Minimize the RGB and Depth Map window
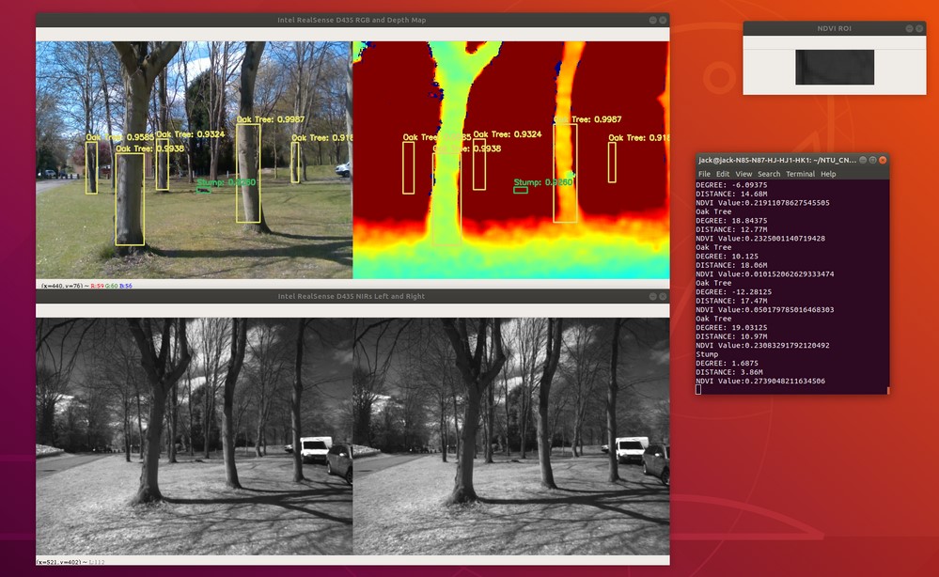 click(x=652, y=20)
